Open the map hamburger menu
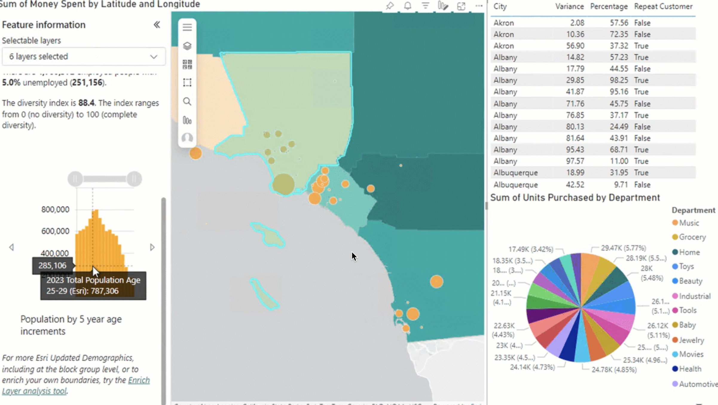The image size is (718, 405). coord(187,27)
